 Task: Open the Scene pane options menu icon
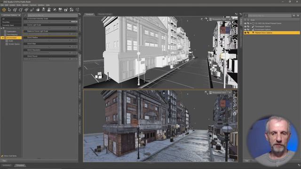(x=241, y=14)
